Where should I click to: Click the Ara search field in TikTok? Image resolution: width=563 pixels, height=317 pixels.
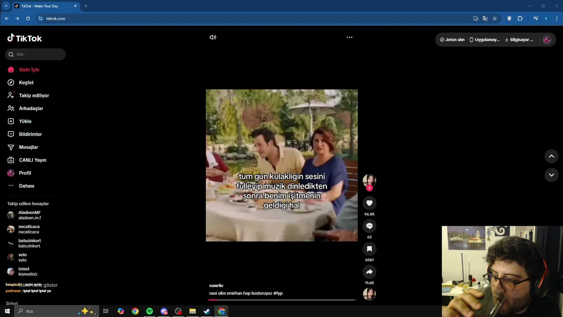click(36, 54)
